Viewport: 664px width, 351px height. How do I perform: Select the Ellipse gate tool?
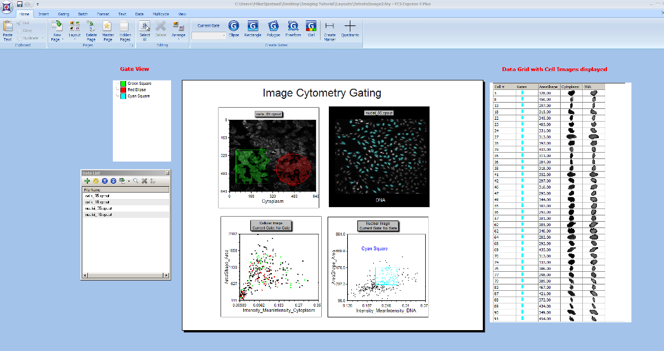(234, 29)
